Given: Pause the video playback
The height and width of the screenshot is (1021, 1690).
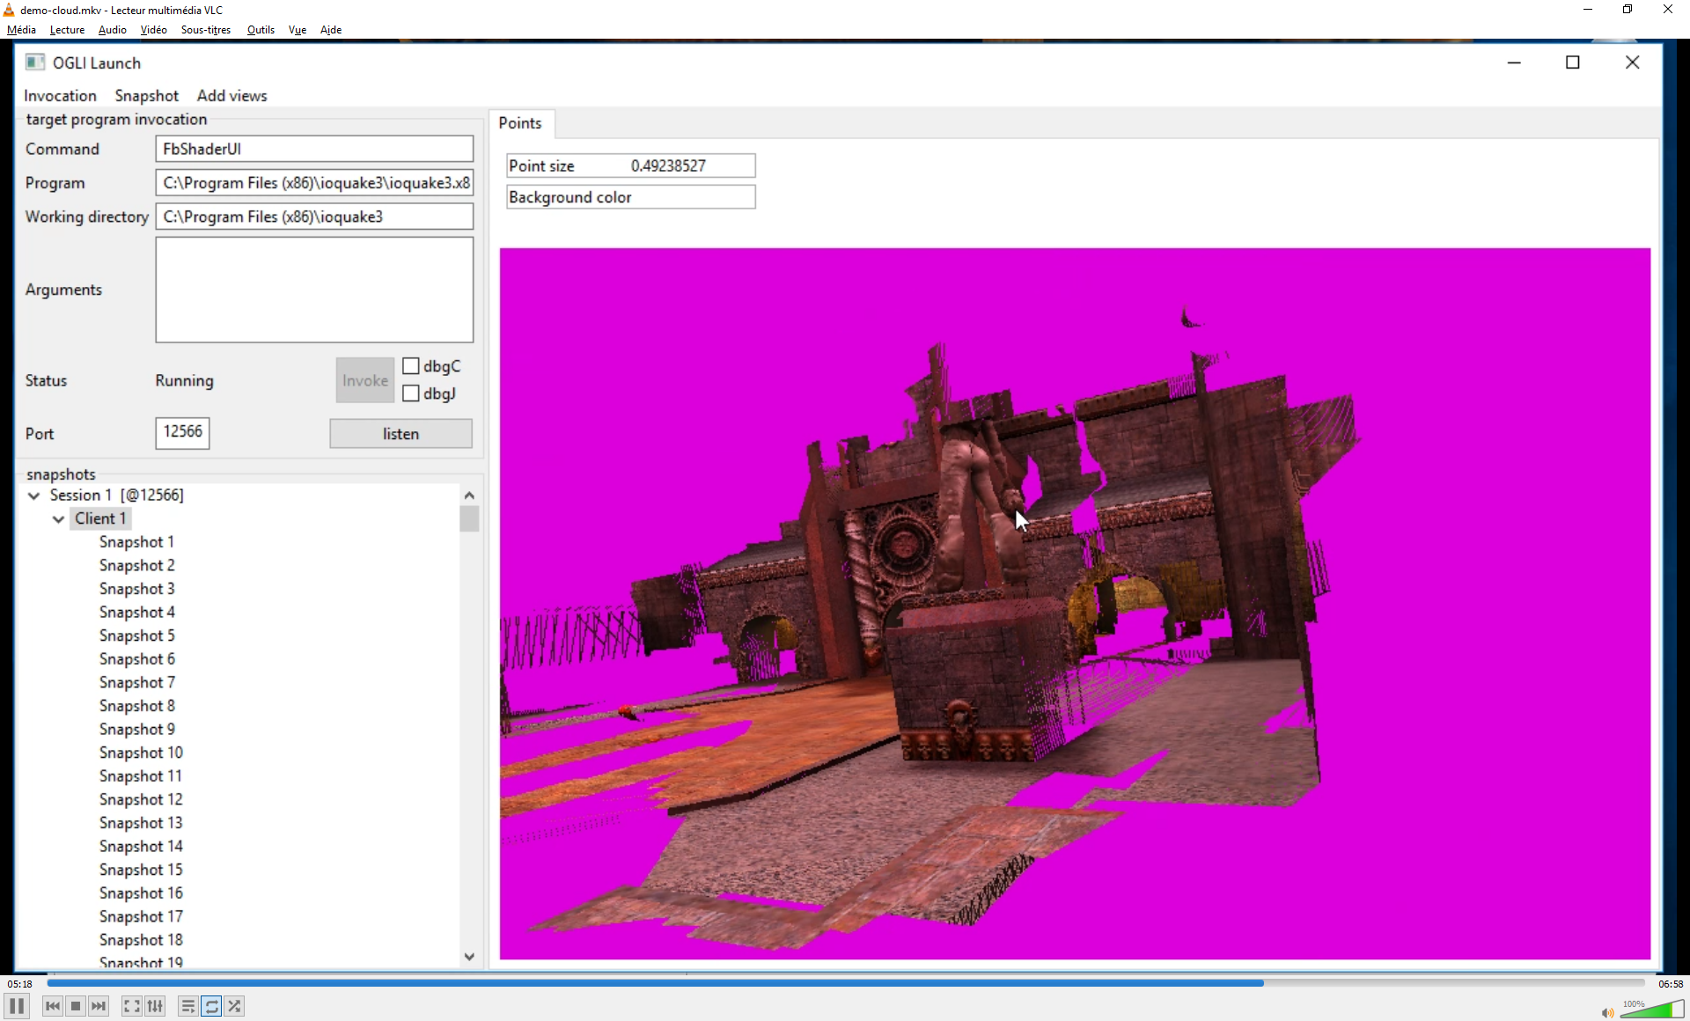Looking at the screenshot, I should click(x=17, y=1006).
